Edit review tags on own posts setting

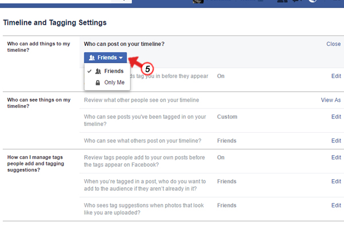[x=336, y=157]
